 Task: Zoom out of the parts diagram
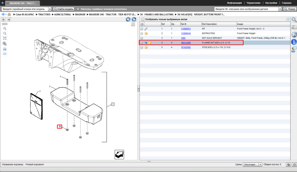point(5,33)
